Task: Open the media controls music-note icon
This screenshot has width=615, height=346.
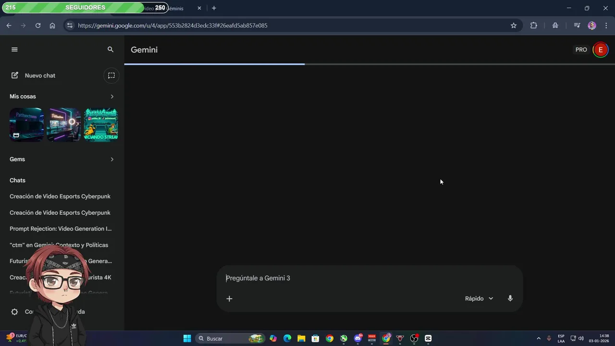Action: [x=577, y=25]
